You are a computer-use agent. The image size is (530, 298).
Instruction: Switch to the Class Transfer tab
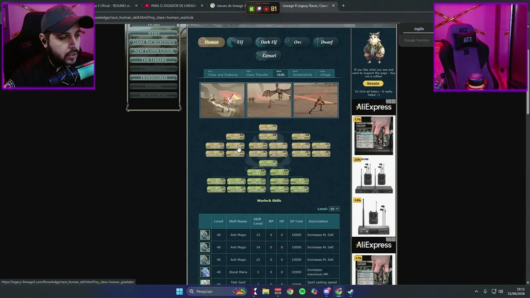coord(257,73)
